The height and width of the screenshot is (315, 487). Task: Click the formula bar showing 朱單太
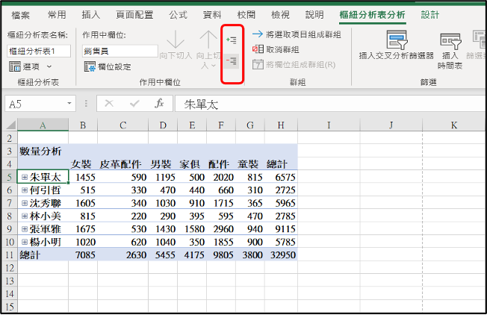330,104
